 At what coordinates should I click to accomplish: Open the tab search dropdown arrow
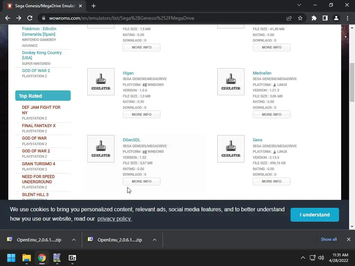pyautogui.click(x=299, y=5)
